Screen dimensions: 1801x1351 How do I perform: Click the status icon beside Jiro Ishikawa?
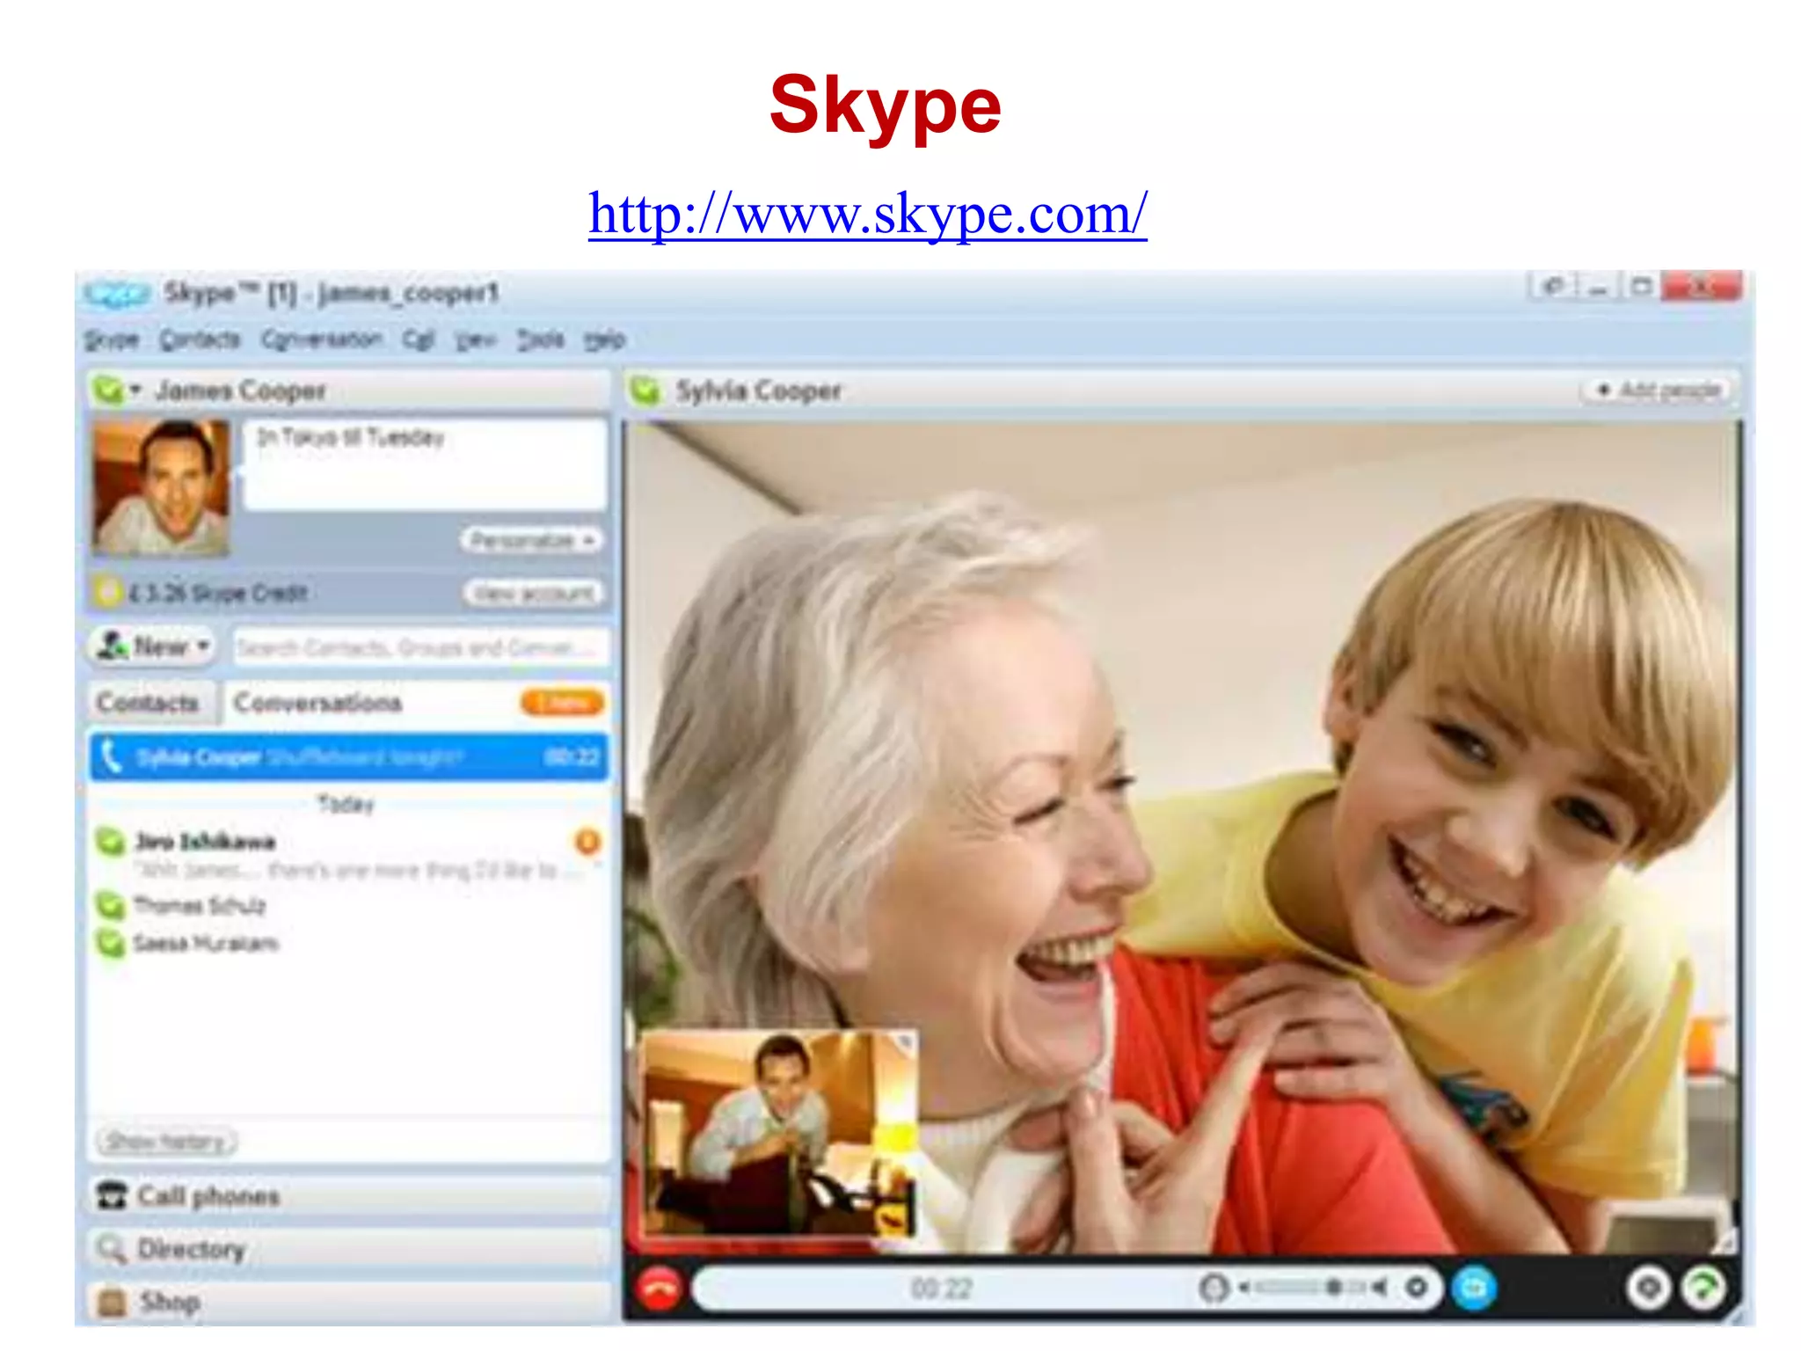(110, 842)
